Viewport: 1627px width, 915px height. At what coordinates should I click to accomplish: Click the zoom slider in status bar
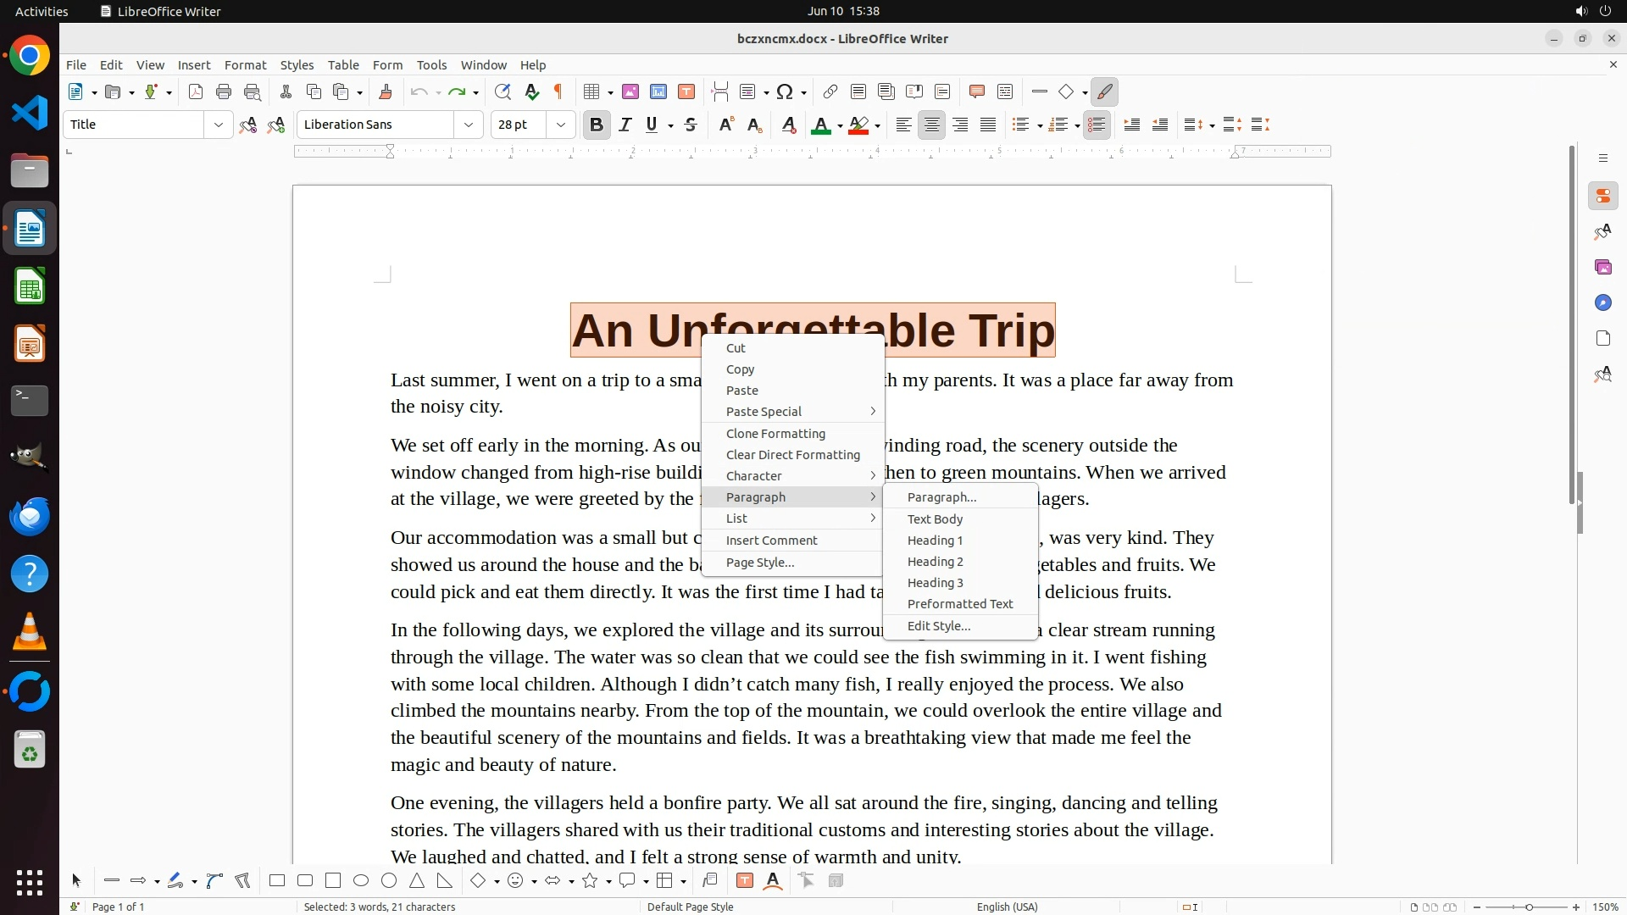point(1528,907)
